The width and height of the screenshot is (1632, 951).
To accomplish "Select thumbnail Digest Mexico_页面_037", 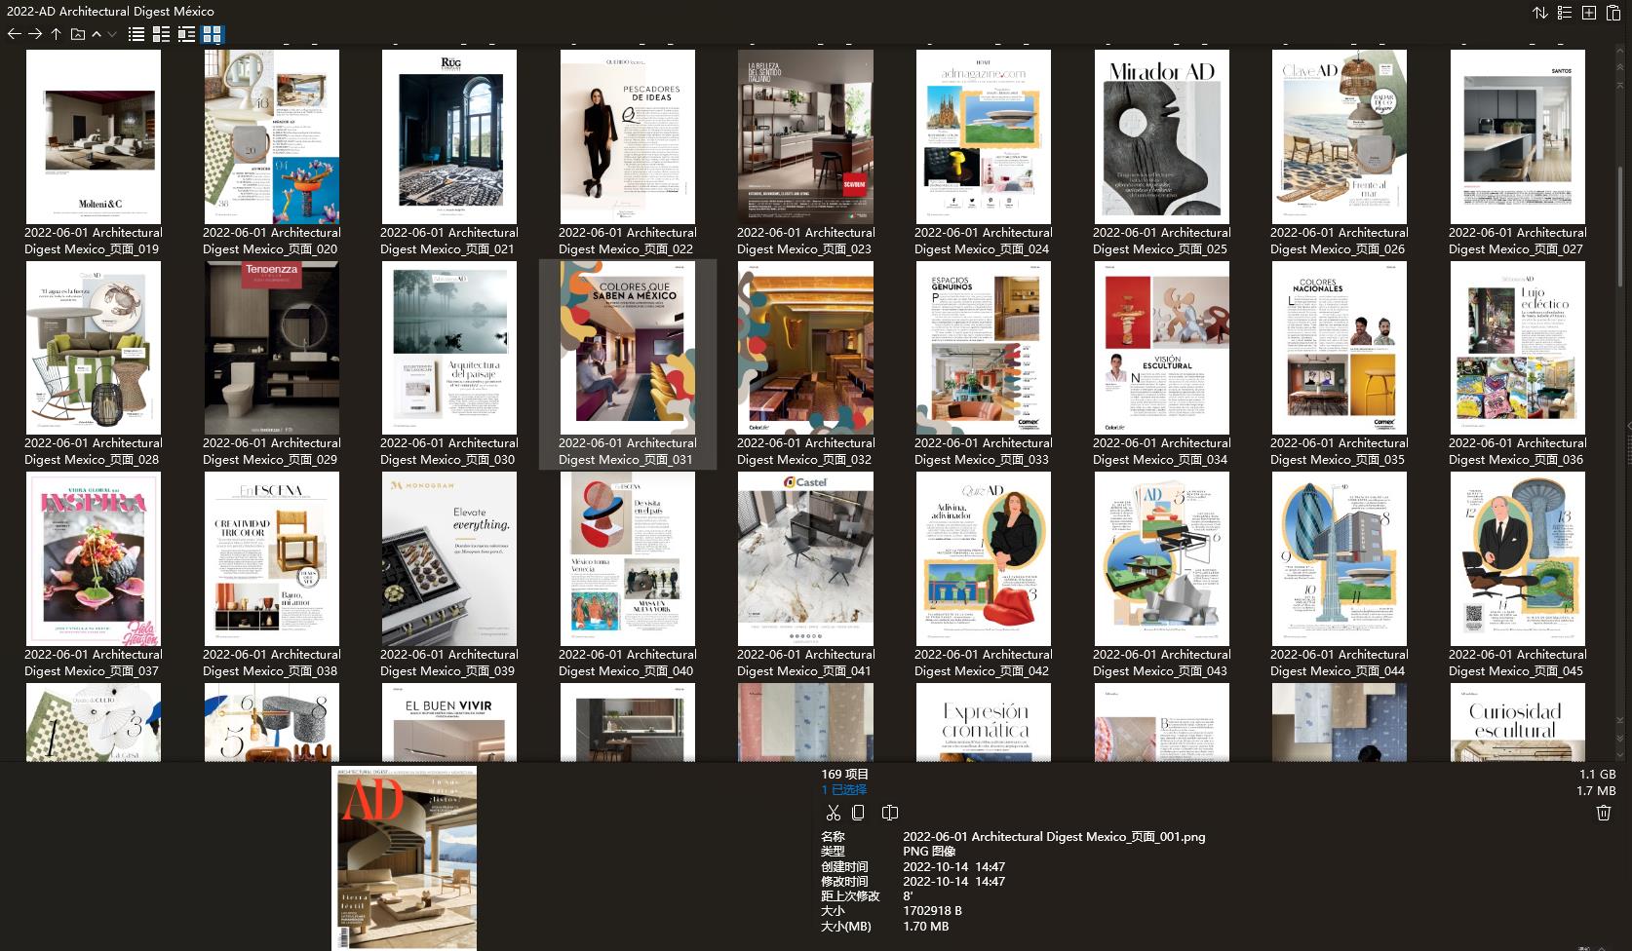I will (94, 557).
